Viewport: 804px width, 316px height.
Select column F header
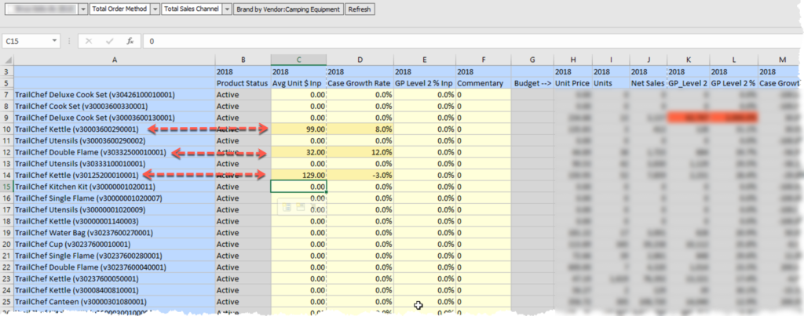point(483,60)
